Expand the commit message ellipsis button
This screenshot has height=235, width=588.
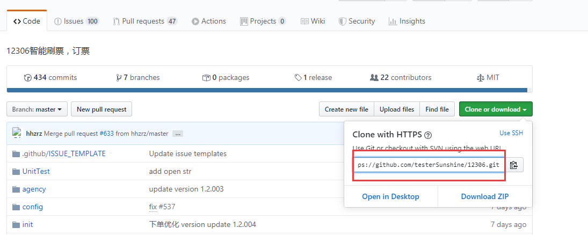pos(178,134)
